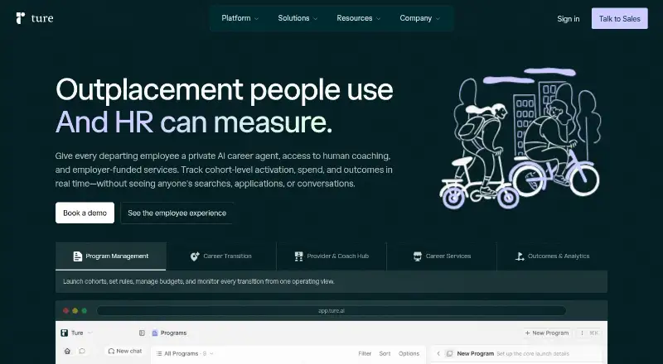Click the yellow window dot in mockup
Image resolution: width=663 pixels, height=364 pixels.
point(75,311)
